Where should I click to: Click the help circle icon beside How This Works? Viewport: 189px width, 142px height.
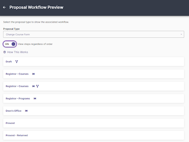tap(4, 52)
